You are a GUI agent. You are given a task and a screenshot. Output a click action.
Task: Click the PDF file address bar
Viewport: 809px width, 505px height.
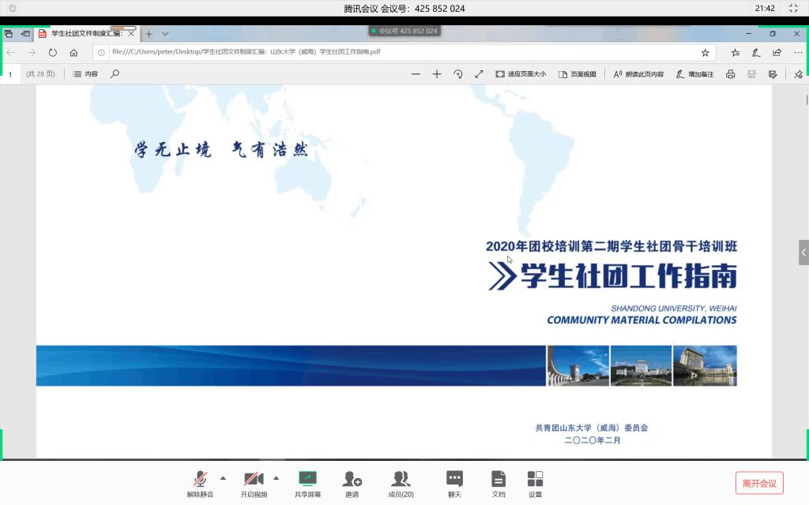pos(395,53)
